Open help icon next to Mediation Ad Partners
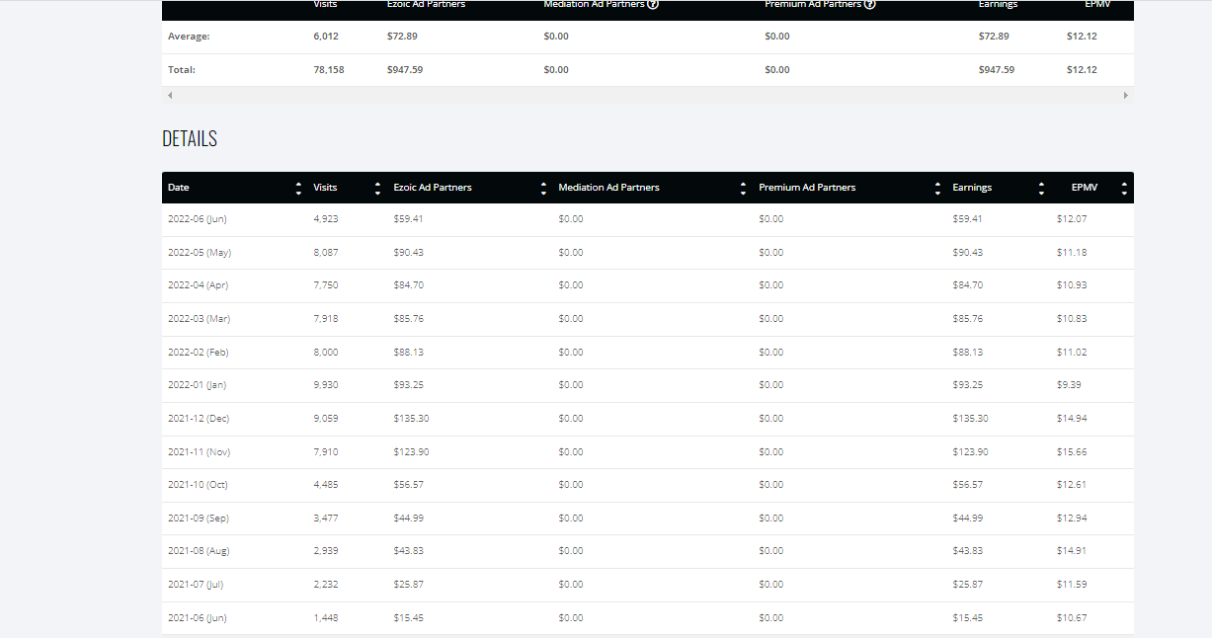 pos(653,5)
